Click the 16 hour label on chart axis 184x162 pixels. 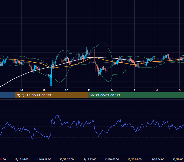21,90
